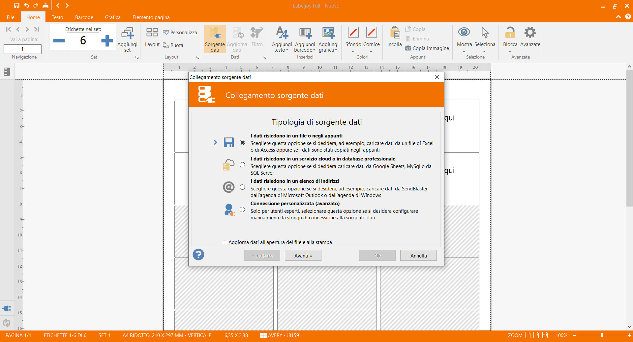Viewport: 633px width, 342px height.
Task: Select Connessione personalizzata radio option
Action: pos(242,209)
